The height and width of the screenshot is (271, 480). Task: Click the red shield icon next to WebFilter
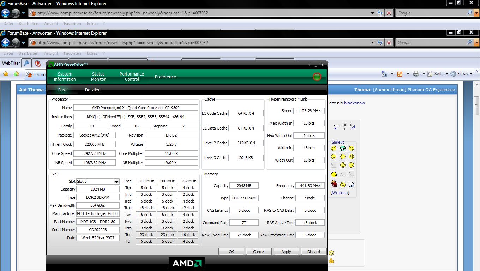38,64
